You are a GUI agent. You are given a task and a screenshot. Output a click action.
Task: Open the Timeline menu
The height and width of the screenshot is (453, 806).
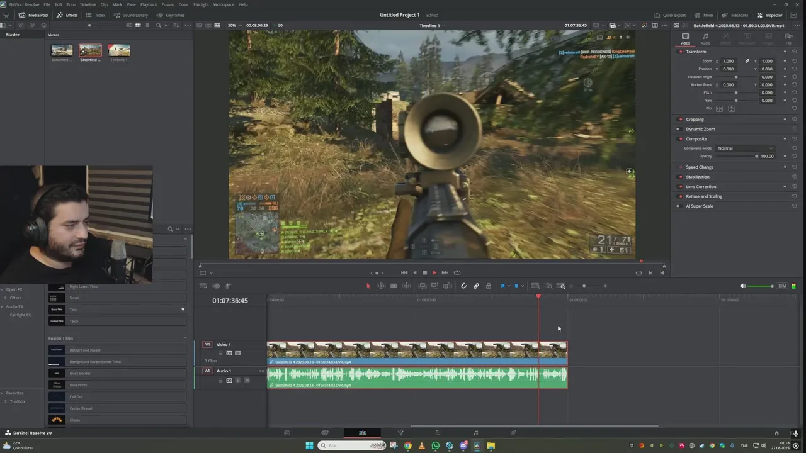[x=88, y=4]
